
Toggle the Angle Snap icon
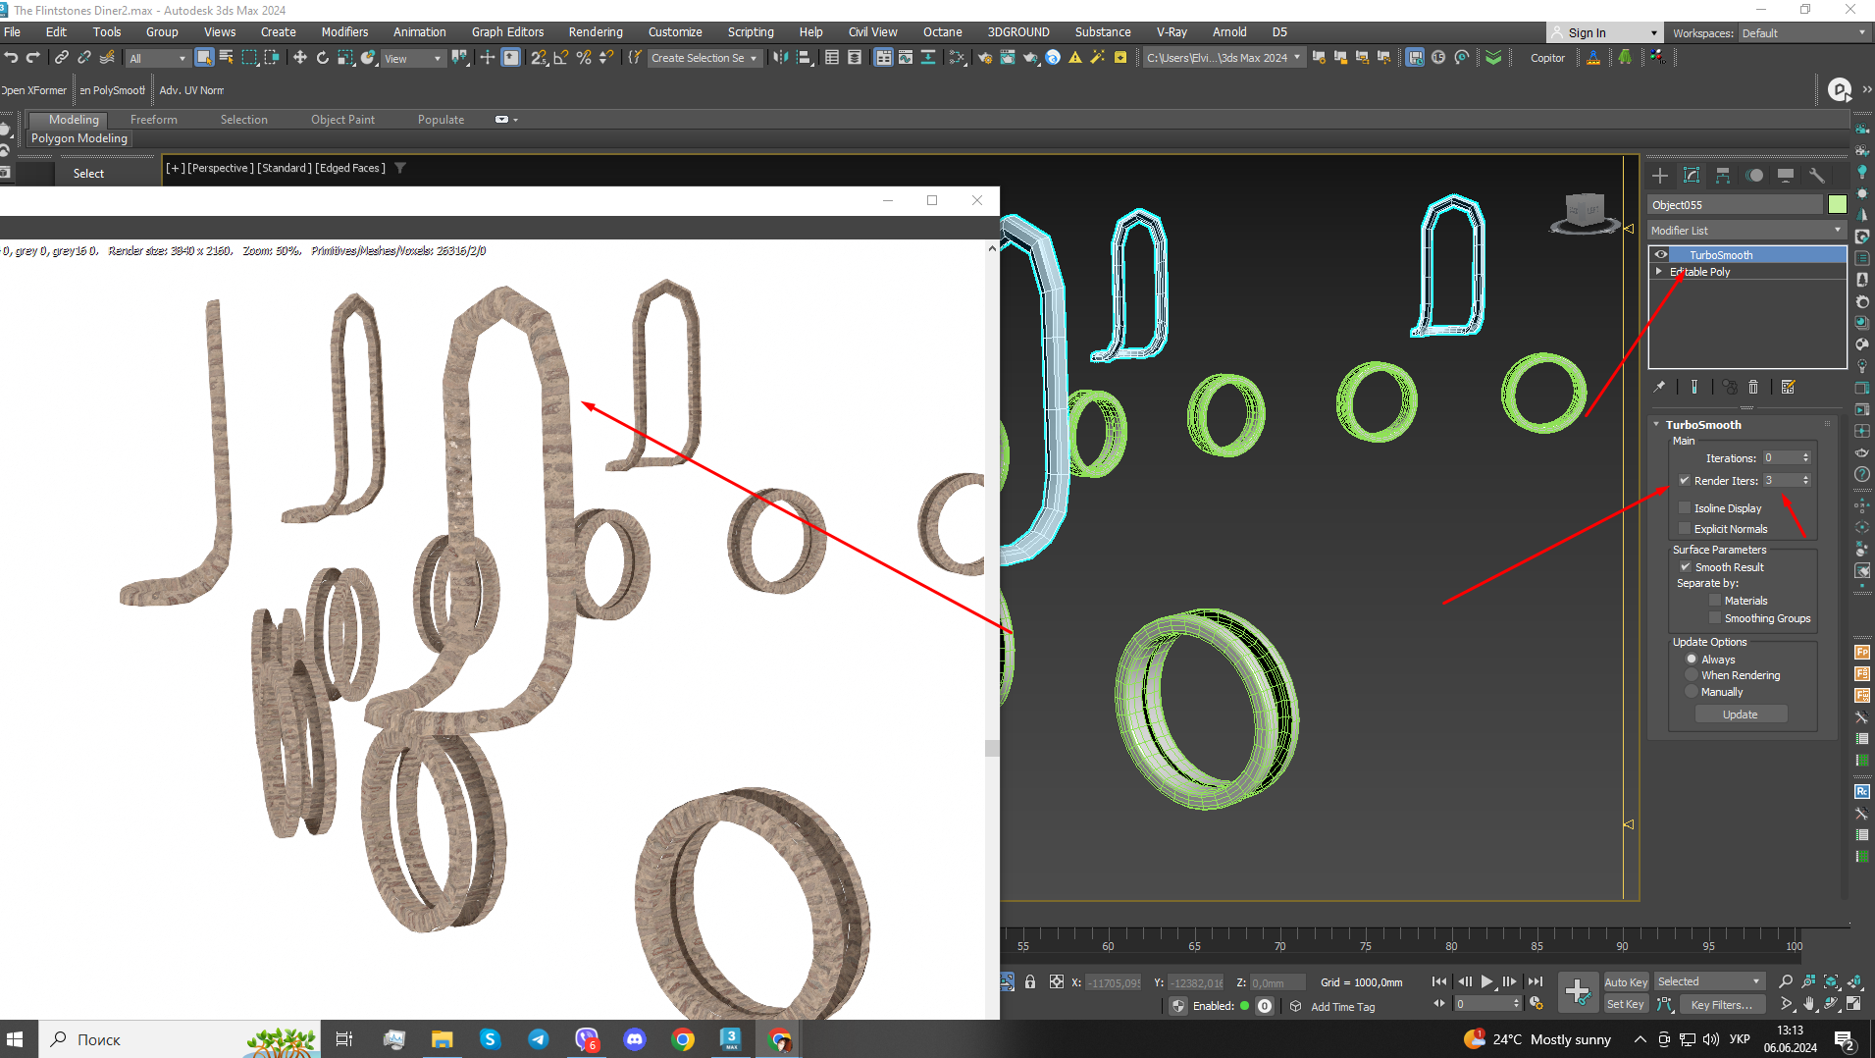561,58
